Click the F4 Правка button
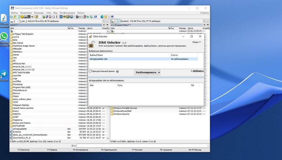282x160 pixels. [x=52, y=150]
